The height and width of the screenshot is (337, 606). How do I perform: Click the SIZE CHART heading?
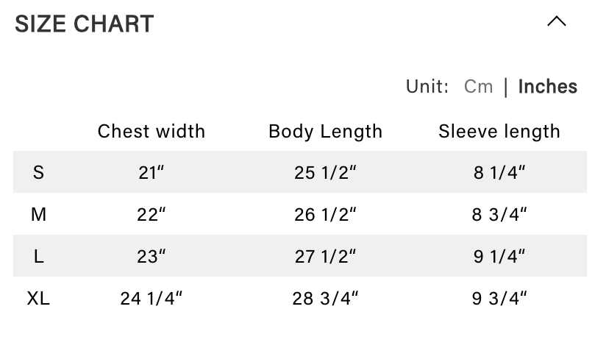[85, 24]
